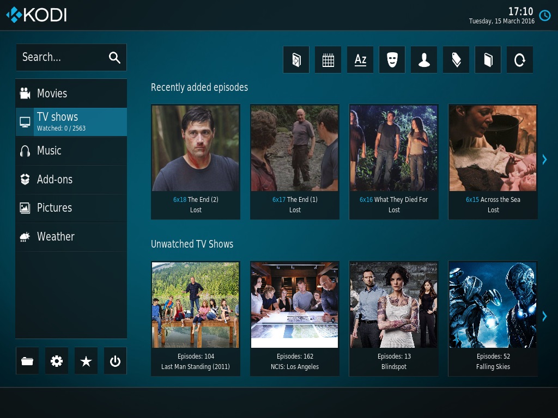This screenshot has width=558, height=418.
Task: Click into the Search... field
Action: (x=71, y=57)
